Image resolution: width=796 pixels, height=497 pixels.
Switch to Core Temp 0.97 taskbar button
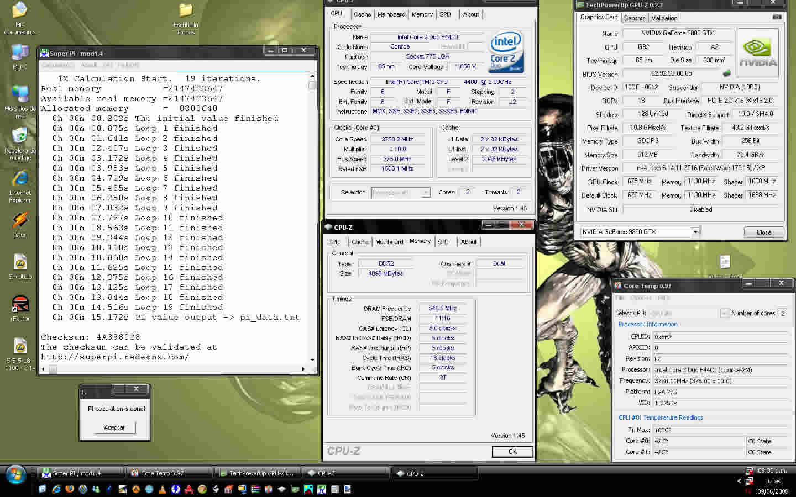click(x=170, y=473)
